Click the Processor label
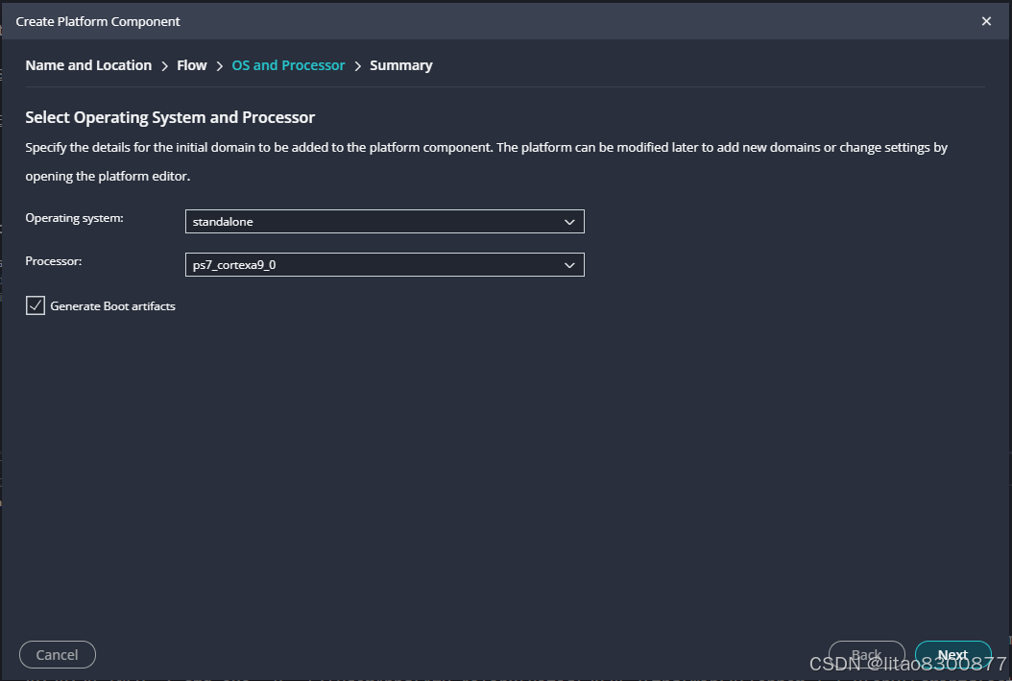The height and width of the screenshot is (681, 1012). point(54,261)
